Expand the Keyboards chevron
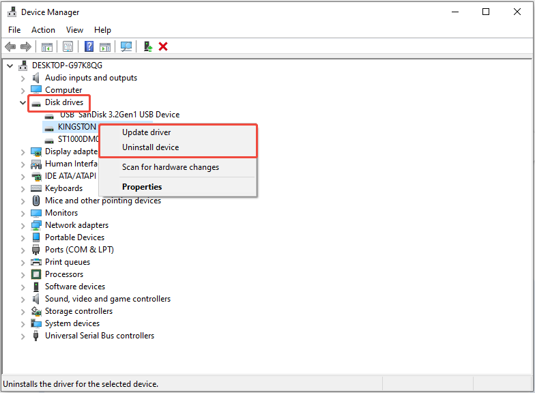The image size is (535, 393). point(23,188)
